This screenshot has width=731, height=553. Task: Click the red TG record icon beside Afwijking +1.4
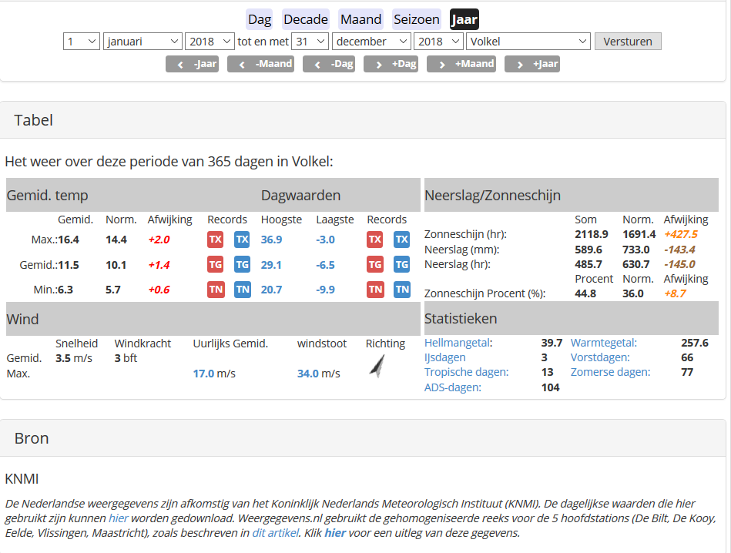(x=216, y=265)
